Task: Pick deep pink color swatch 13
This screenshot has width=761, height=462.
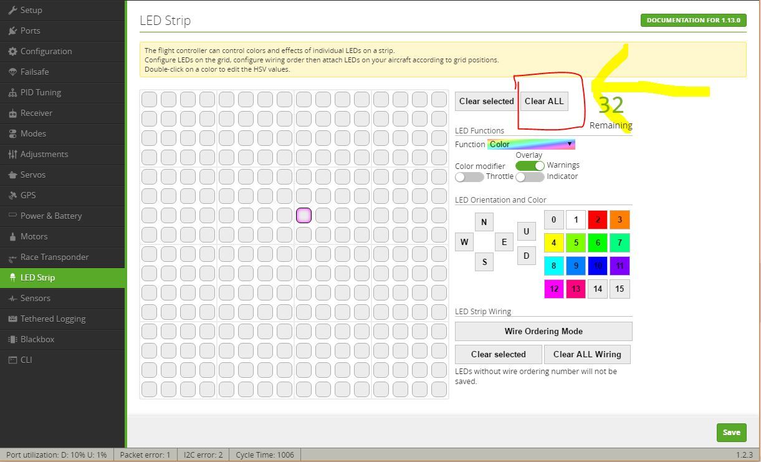Action: point(576,289)
